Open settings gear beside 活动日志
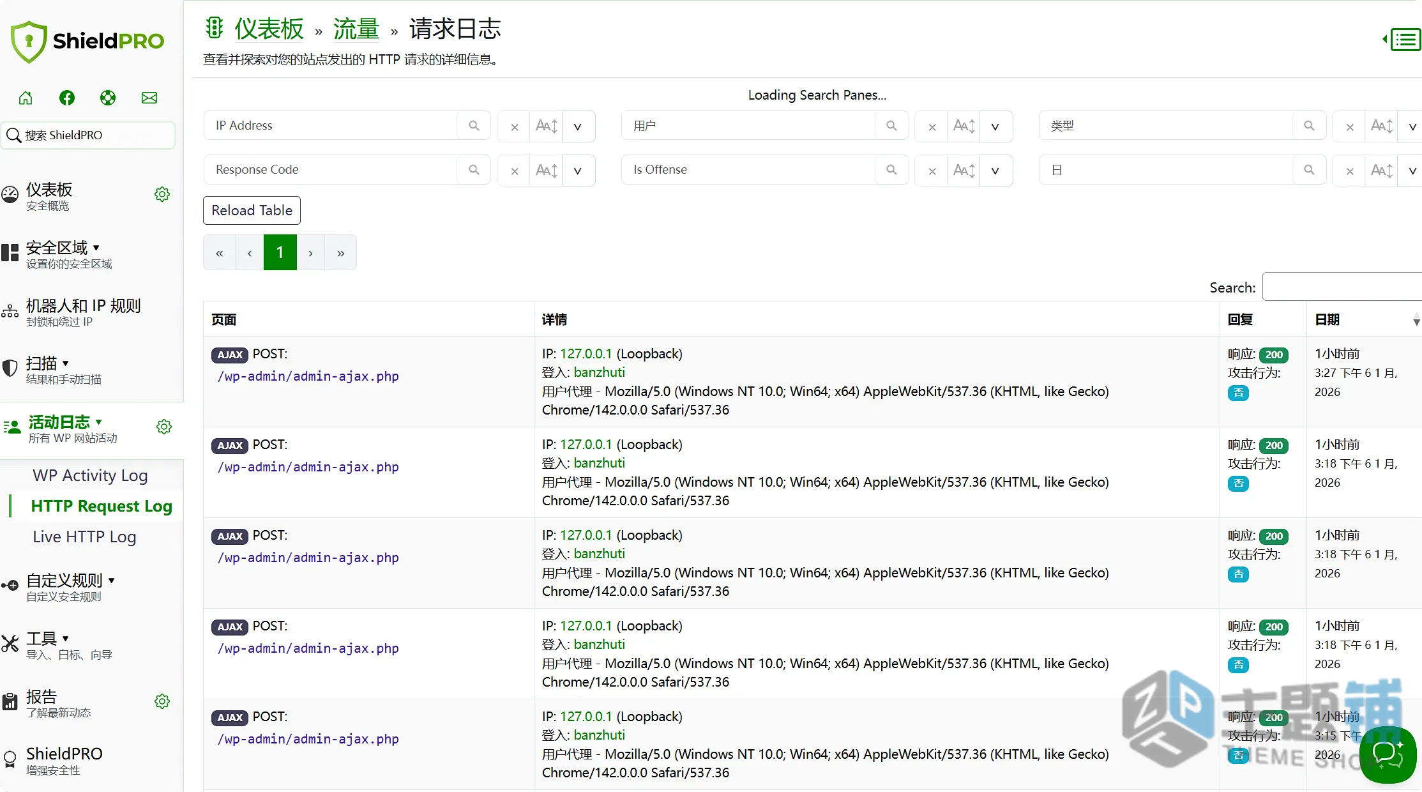The image size is (1422, 792). pyautogui.click(x=164, y=427)
